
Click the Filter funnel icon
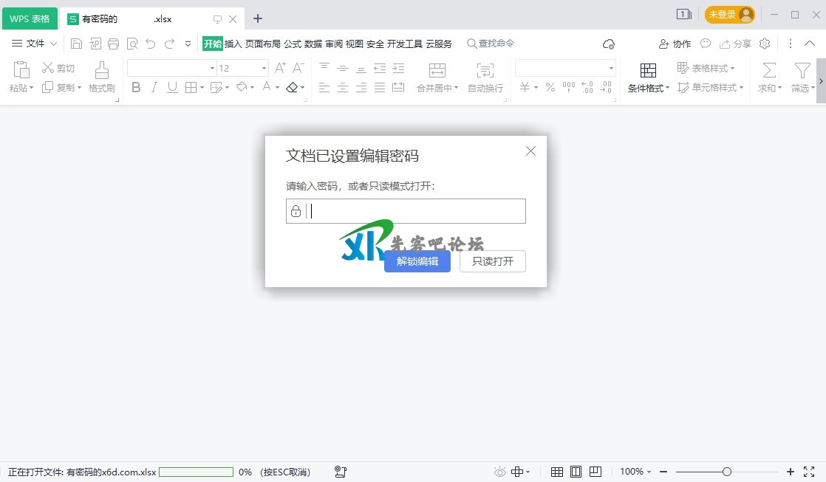click(802, 70)
